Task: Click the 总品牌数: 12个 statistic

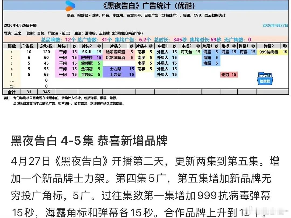Action: tap(58, 40)
